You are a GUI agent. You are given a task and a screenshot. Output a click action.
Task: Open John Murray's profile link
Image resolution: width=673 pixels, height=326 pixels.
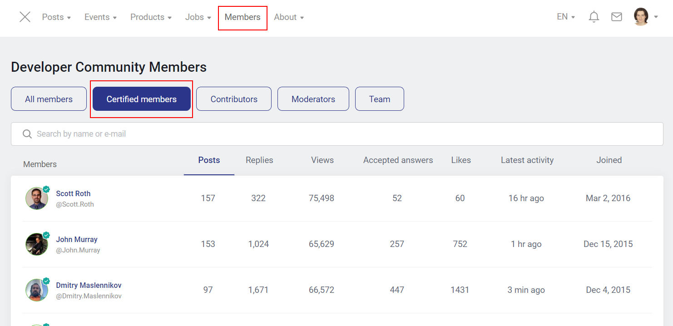pos(77,239)
